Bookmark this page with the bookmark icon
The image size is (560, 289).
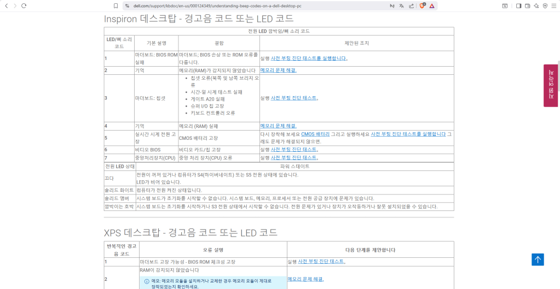pyautogui.click(x=116, y=5)
